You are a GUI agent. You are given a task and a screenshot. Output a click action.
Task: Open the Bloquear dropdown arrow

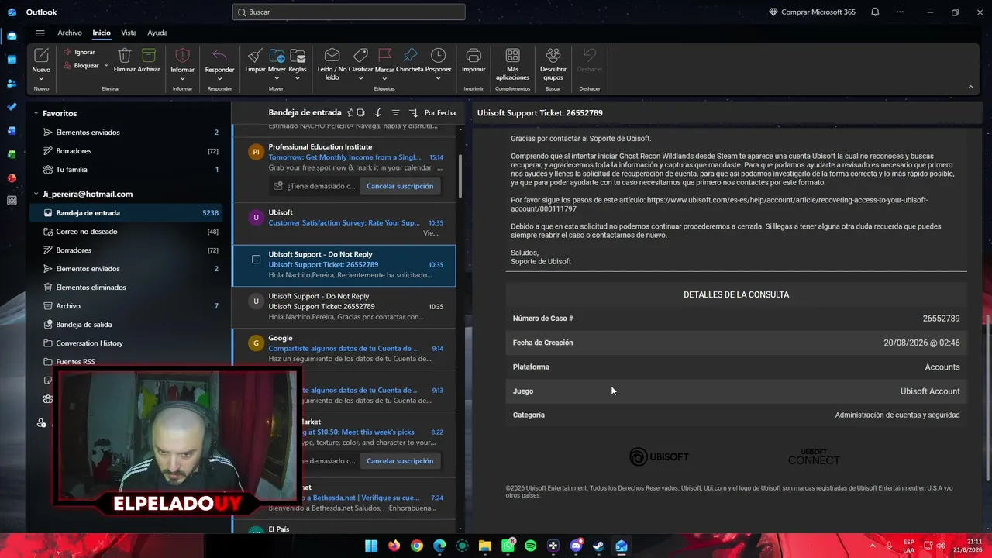(106, 66)
